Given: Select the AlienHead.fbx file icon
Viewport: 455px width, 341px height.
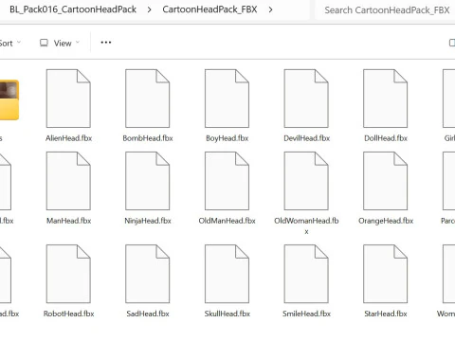Looking at the screenshot, I should click(x=68, y=99).
